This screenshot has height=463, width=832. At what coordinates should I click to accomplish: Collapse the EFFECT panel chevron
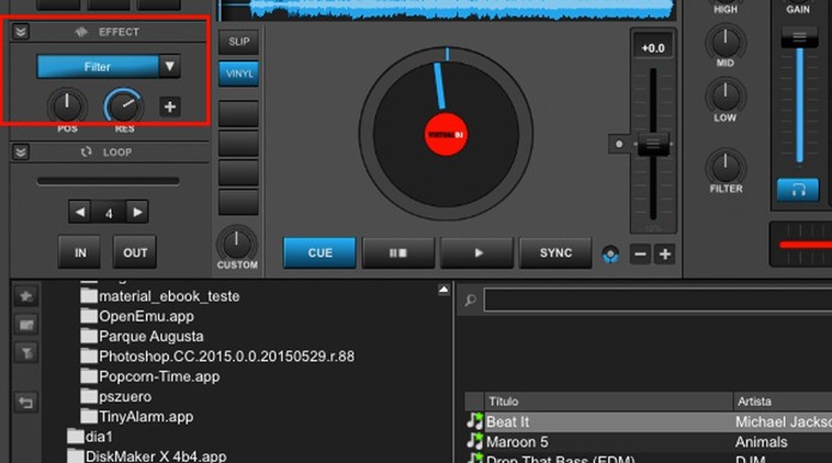20,32
